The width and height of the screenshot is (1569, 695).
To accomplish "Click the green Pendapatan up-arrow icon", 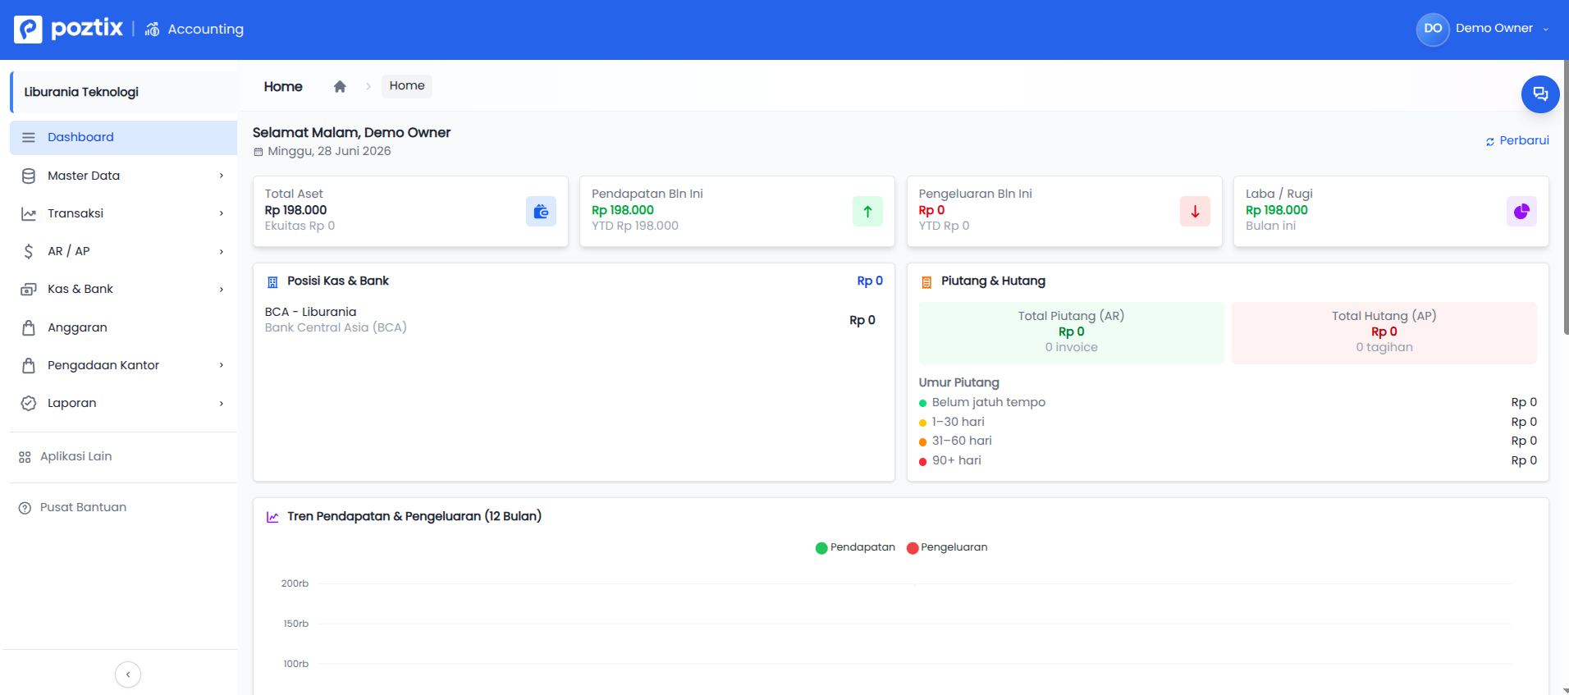I will click(867, 212).
